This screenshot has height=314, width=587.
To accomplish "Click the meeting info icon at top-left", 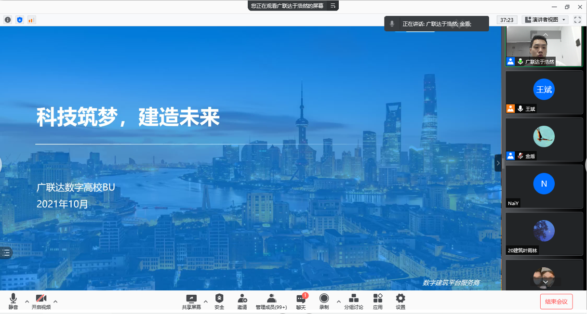I will click(x=8, y=20).
